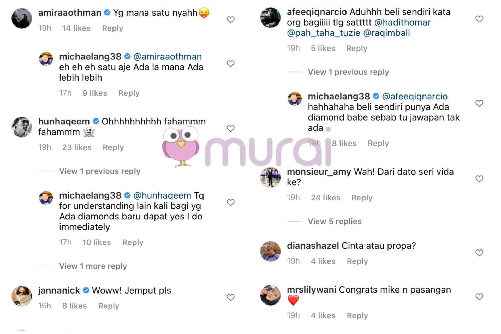Screen dimensions: 501x334
Task: Like mrslilywani's congrats comment
Action: (479, 297)
